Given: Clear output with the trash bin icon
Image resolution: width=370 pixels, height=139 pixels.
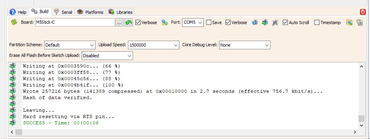Looking at the screenshot, I should point(360,22).
